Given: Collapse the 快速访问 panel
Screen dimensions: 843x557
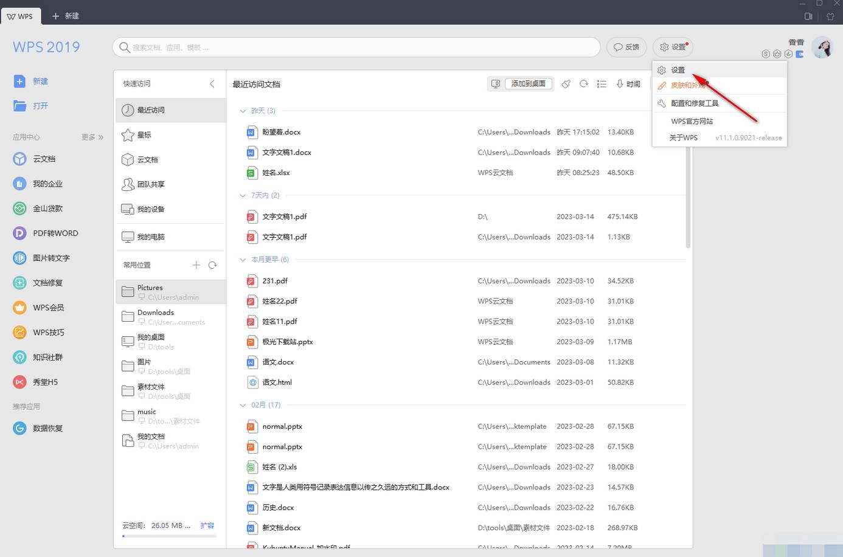Looking at the screenshot, I should pos(212,84).
